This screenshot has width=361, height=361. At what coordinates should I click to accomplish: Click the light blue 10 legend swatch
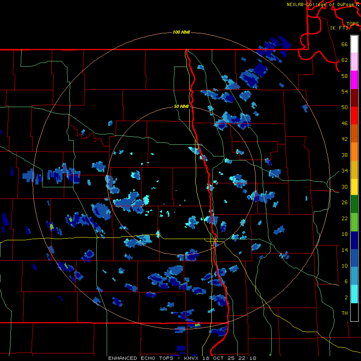(354, 276)
